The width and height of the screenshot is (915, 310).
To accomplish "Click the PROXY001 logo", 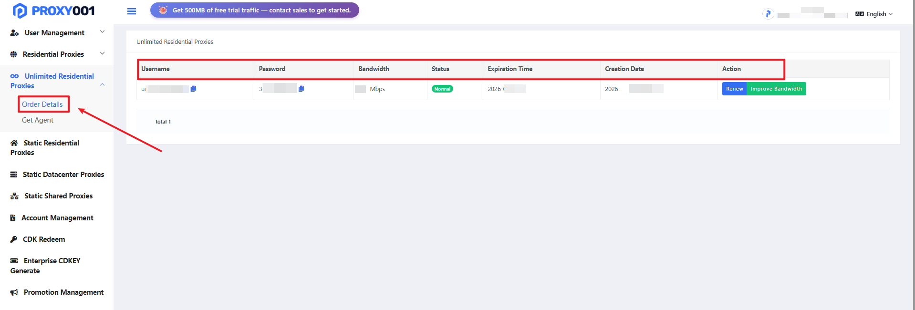I will (x=53, y=10).
